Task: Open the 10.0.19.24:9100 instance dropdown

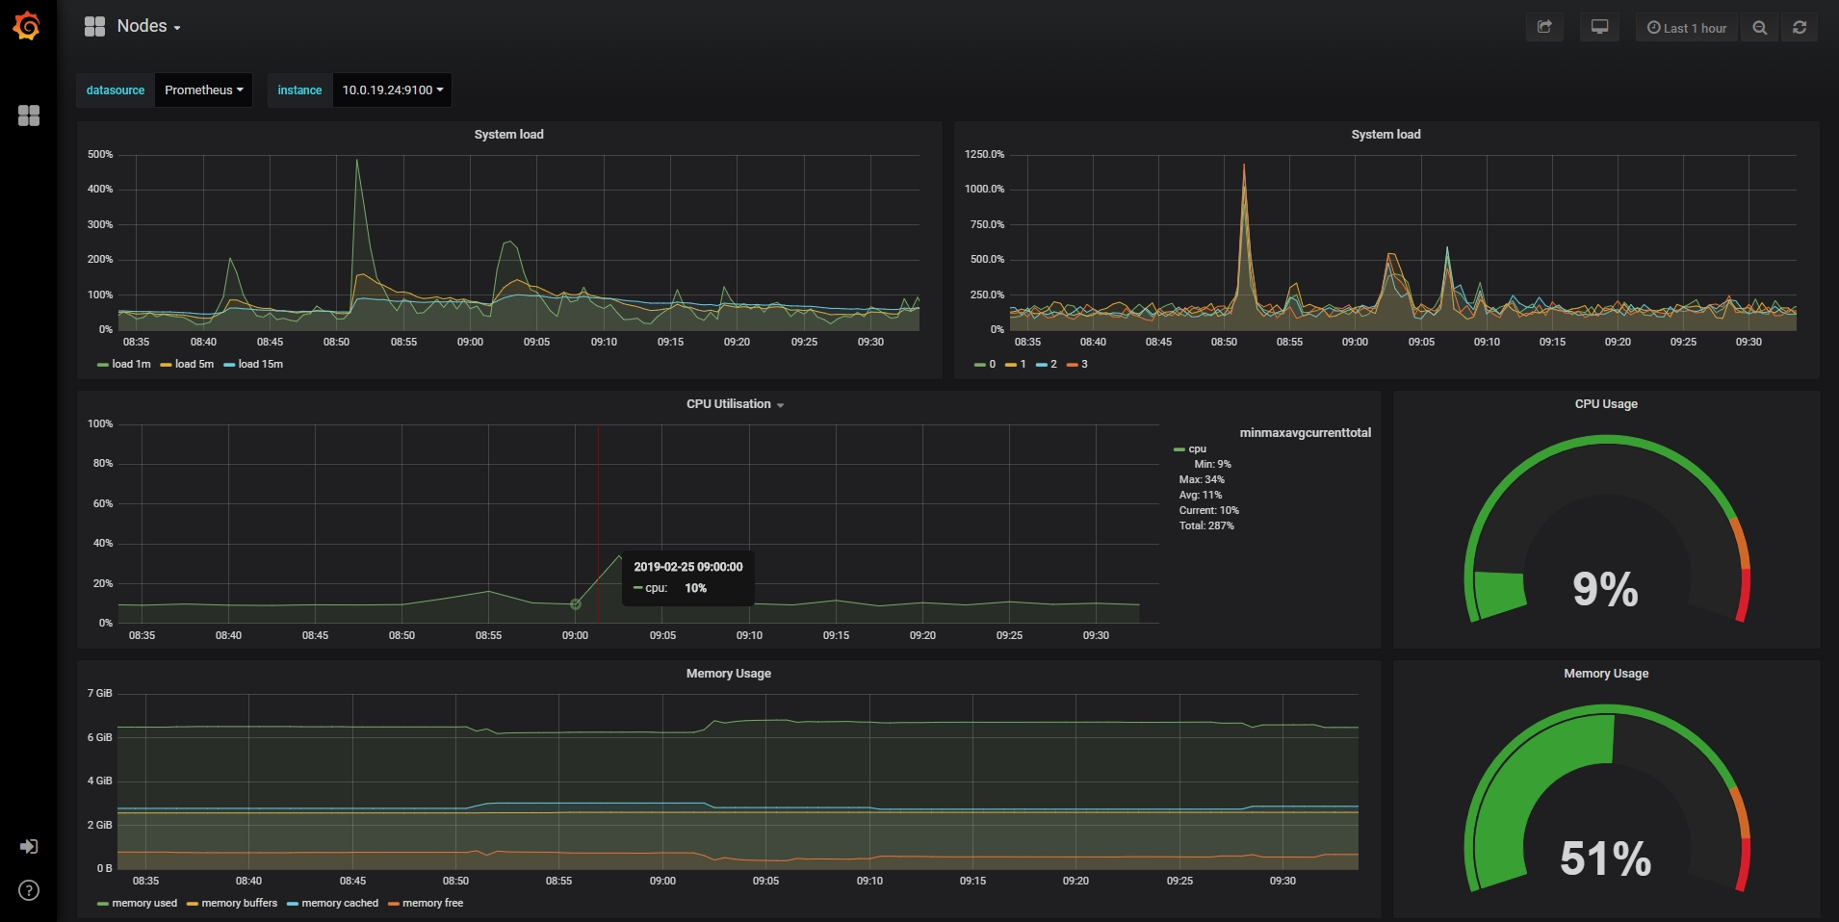Action: click(x=392, y=90)
